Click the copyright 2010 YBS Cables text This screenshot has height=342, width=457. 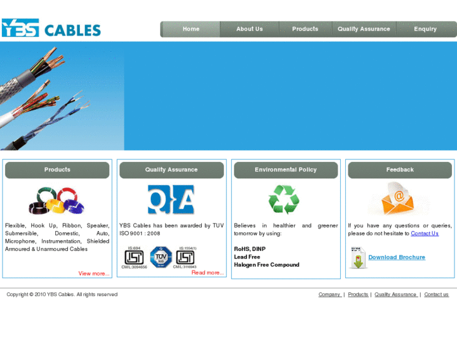[x=62, y=294]
